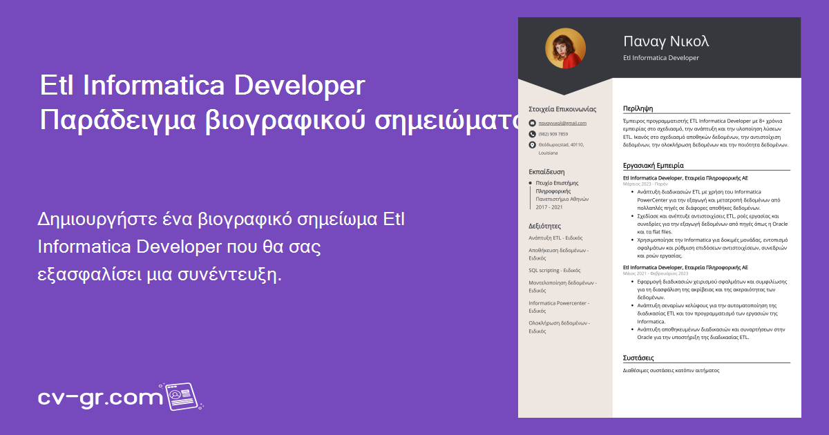829x435 pixels.
Task: Click the date range 'Μάιος 2021 - Φεβρουάριος 2023'
Action: (x=656, y=273)
